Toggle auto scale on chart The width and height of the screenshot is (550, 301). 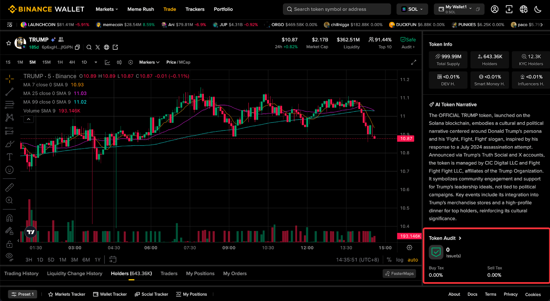[x=413, y=260]
